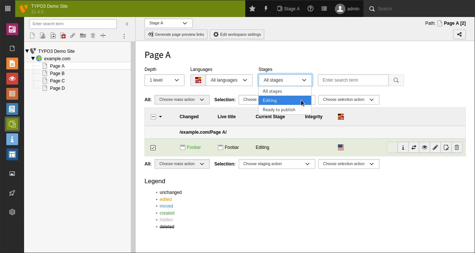Viewport: 475px width, 253px height.
Task: Toggle the checkbox on the Foobar row
Action: point(153,147)
